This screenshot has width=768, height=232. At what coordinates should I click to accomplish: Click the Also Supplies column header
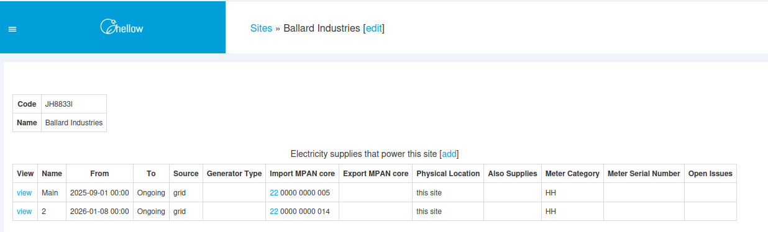(x=513, y=174)
